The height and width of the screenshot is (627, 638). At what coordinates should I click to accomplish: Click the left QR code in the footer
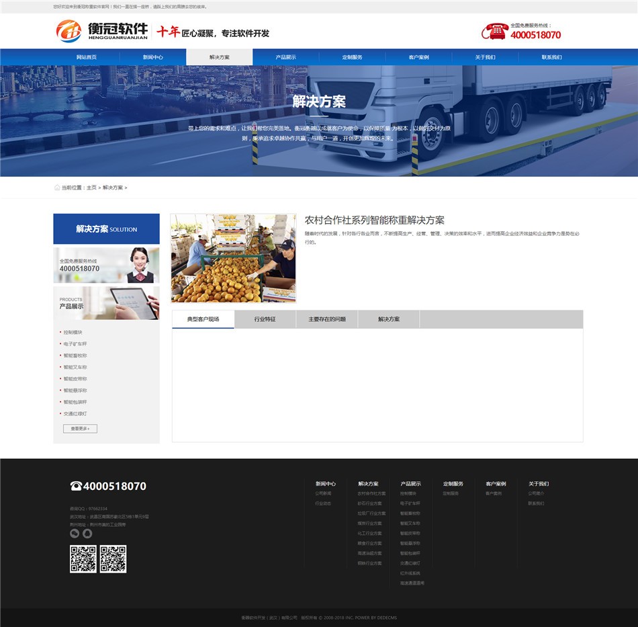coord(83,559)
